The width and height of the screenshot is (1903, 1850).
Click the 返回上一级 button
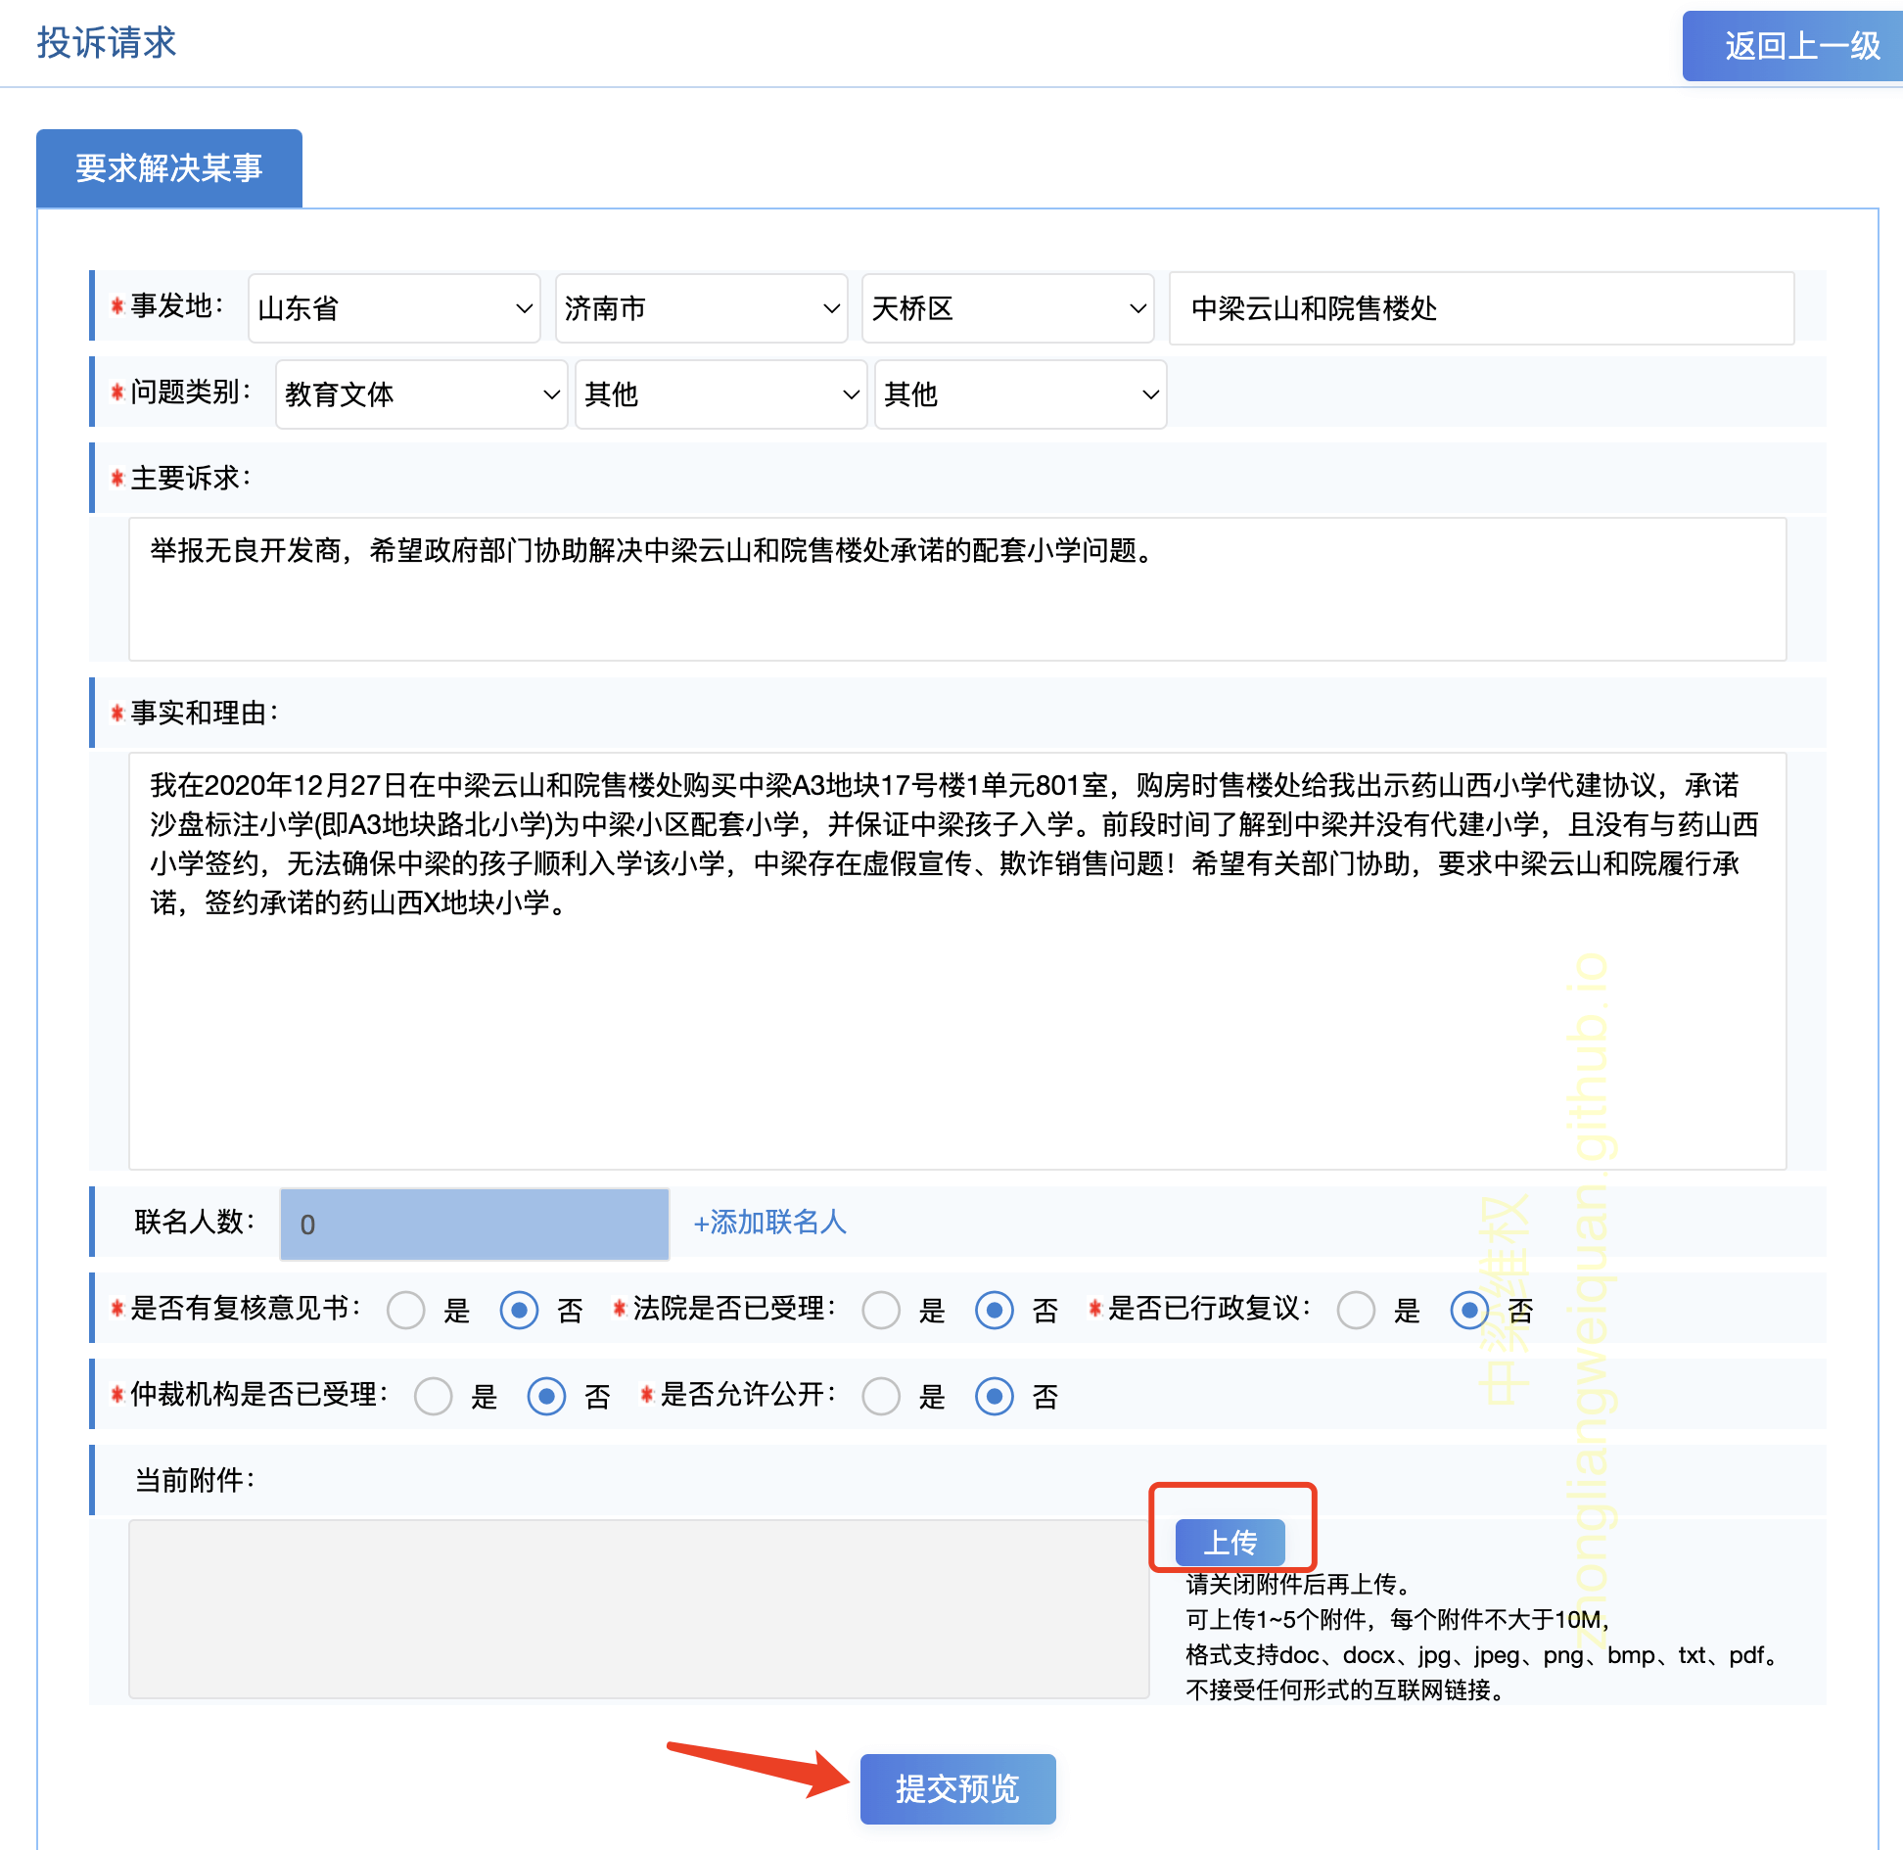point(1792,46)
